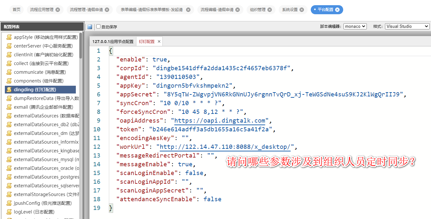The height and width of the screenshot is (219, 431).
Task: Close the 流程管理-请假申请 tab
Action: pos(107,10)
